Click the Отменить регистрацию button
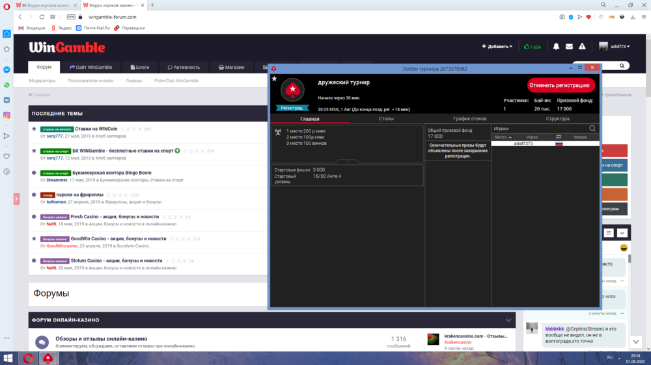The height and width of the screenshot is (365, 651). click(561, 85)
